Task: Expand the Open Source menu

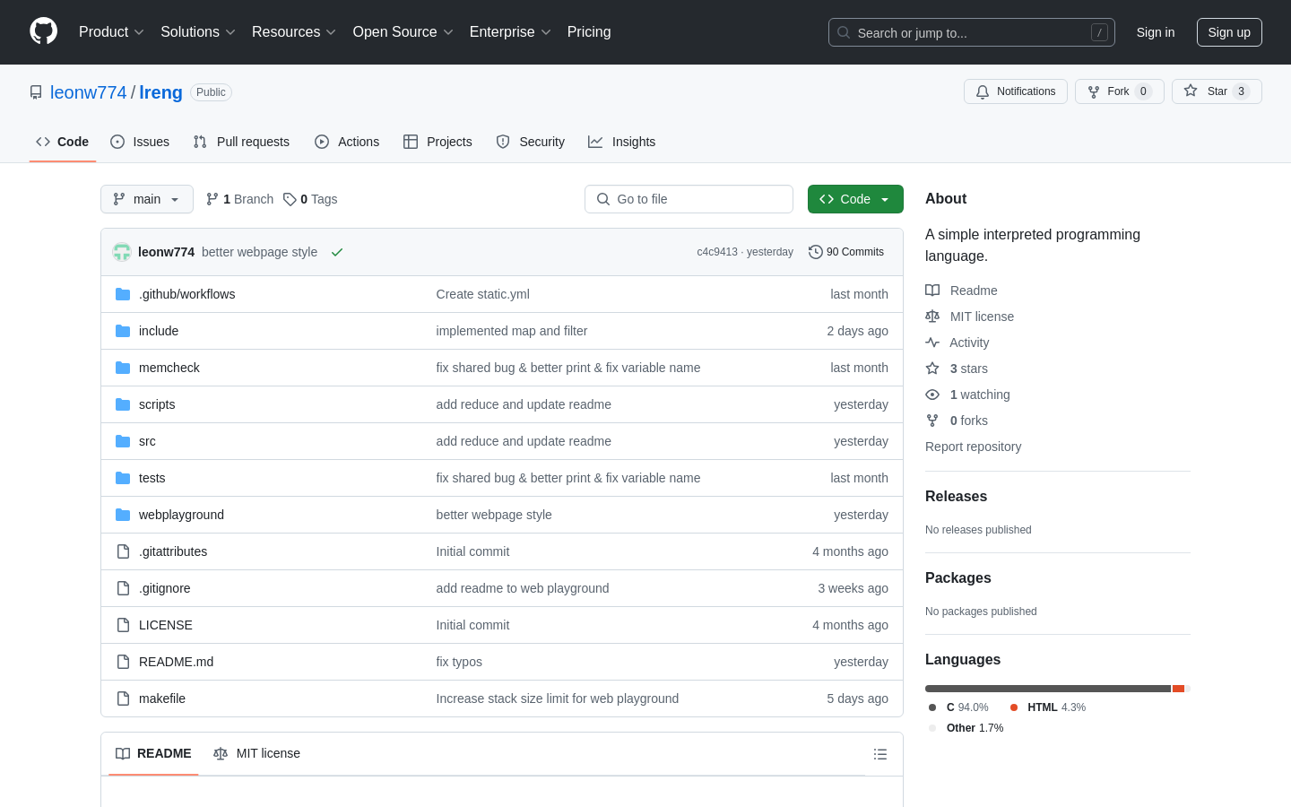Action: pos(403,31)
